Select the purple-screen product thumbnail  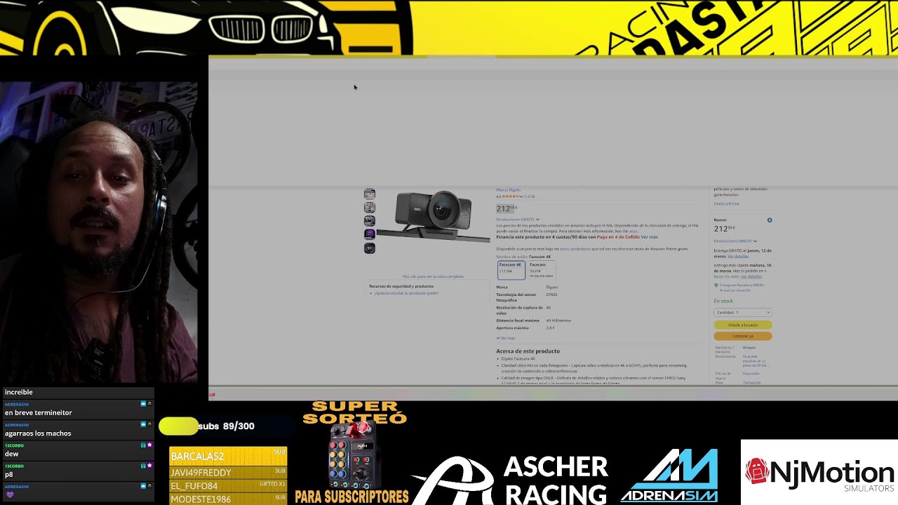point(370,234)
